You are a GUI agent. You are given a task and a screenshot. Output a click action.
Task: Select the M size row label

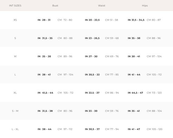(15, 56)
